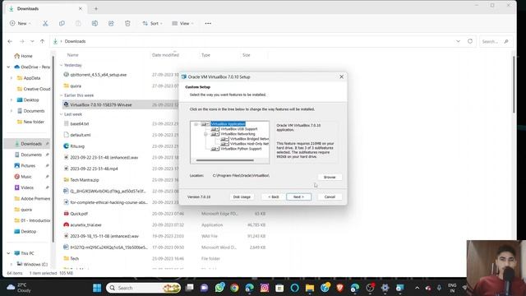
Task: Open Instagram from the taskbar
Action: tap(265, 288)
